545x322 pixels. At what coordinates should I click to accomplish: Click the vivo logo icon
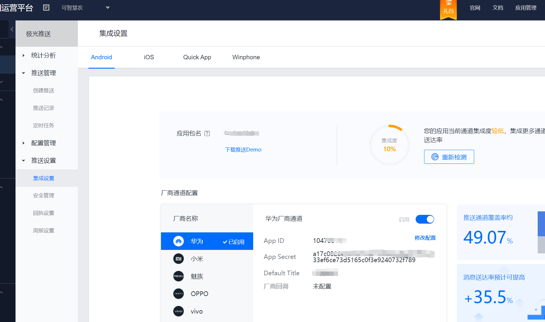click(179, 311)
